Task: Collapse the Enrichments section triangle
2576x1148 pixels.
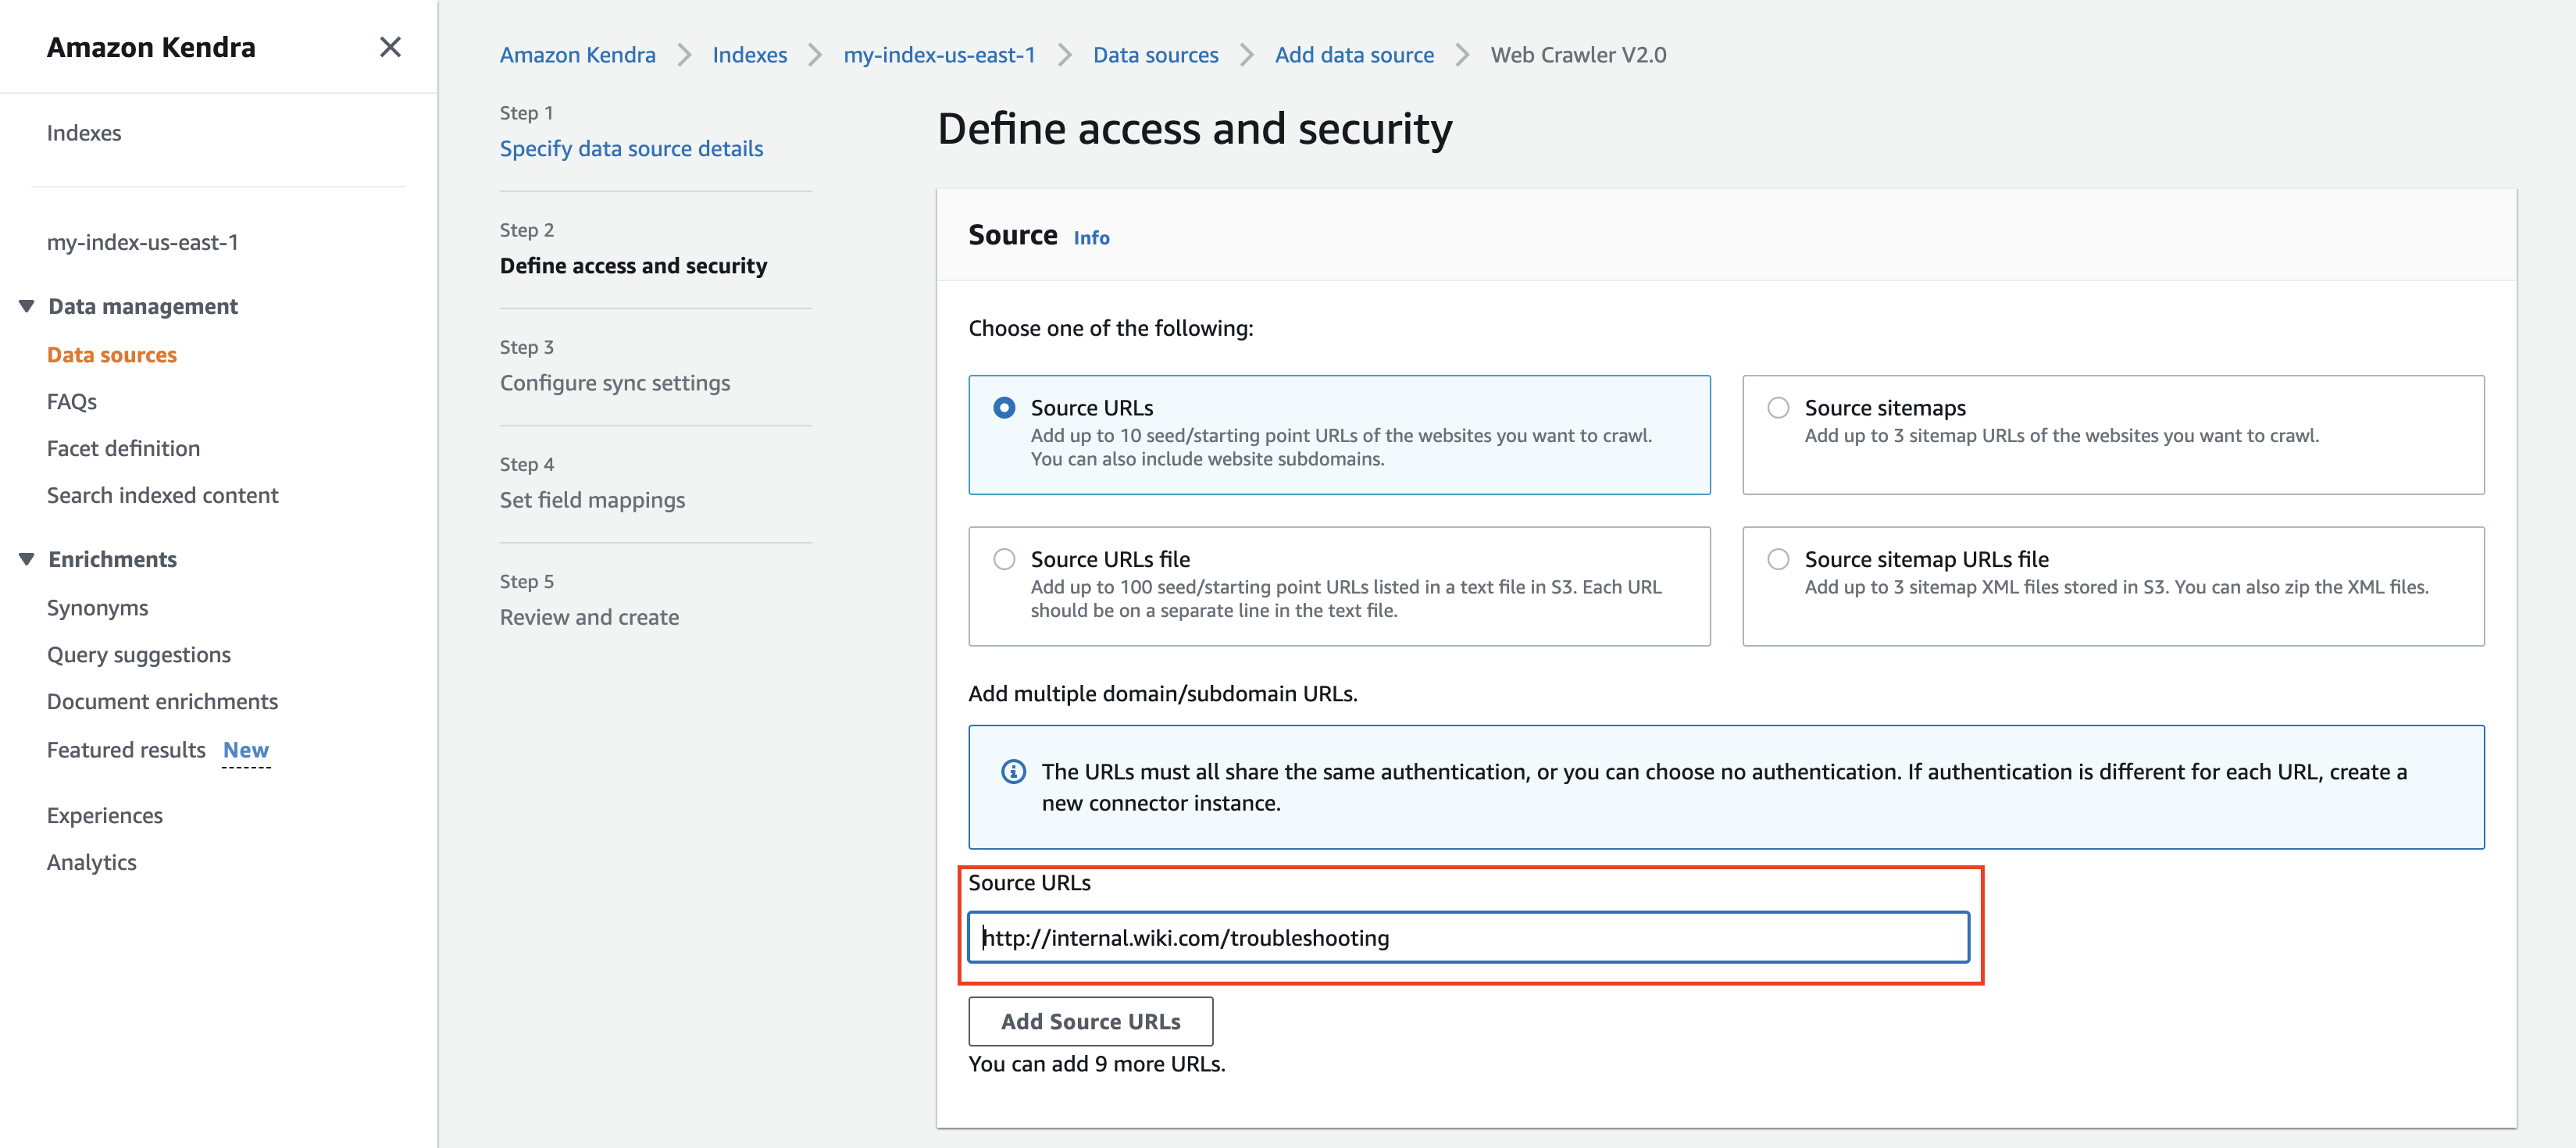Action: [27, 559]
